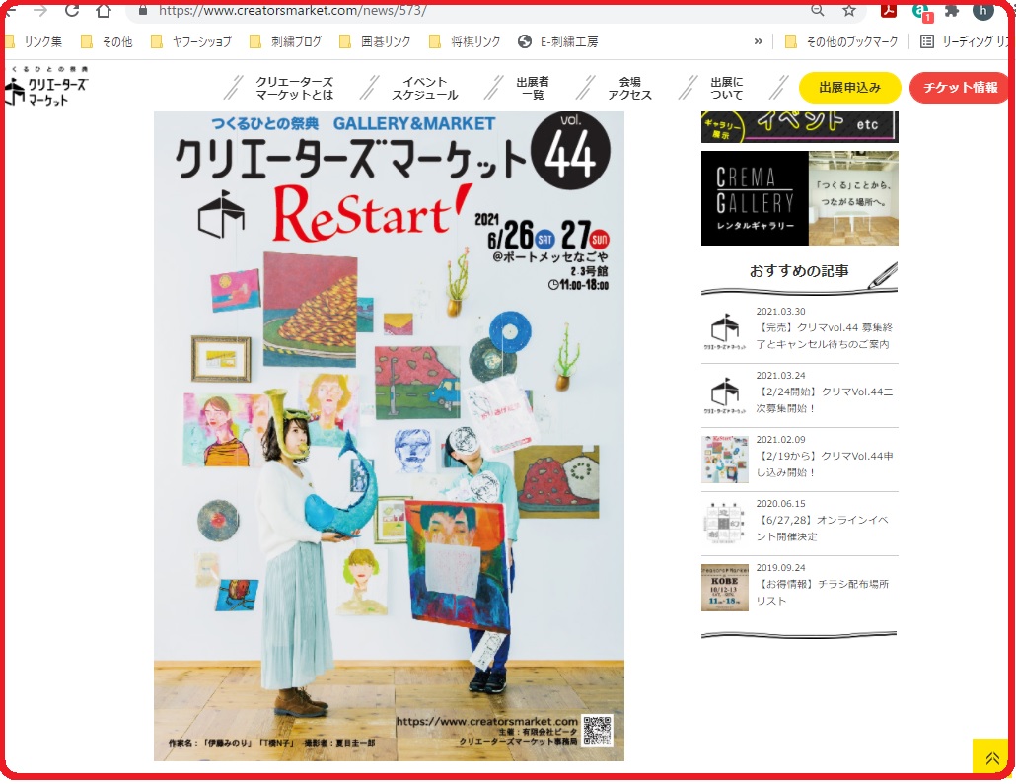Open the 将棋リンク bookmark folder
Image resolution: width=1016 pixels, height=784 pixels.
[466, 42]
